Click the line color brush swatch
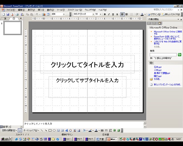 (90, 130)
